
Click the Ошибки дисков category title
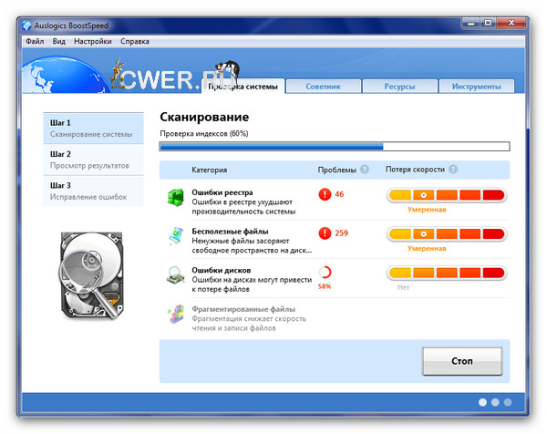(x=222, y=270)
